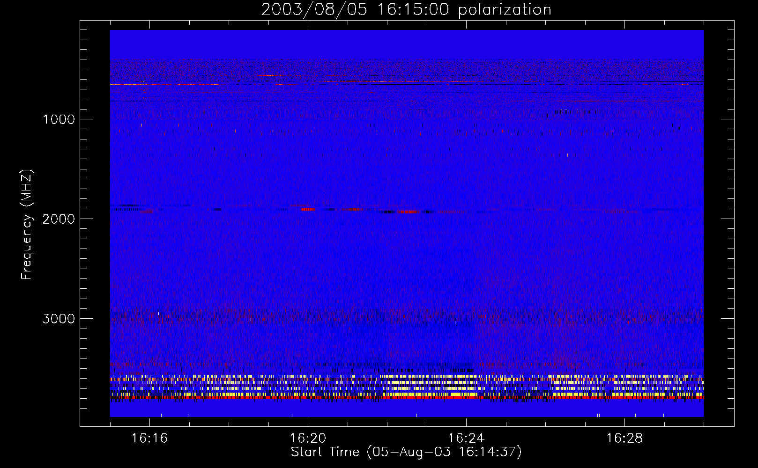Click the 16:16 time tick label

coord(149,439)
